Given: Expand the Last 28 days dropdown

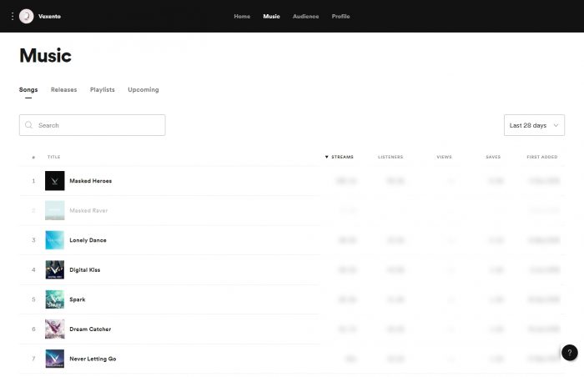Looking at the screenshot, I should pos(534,125).
